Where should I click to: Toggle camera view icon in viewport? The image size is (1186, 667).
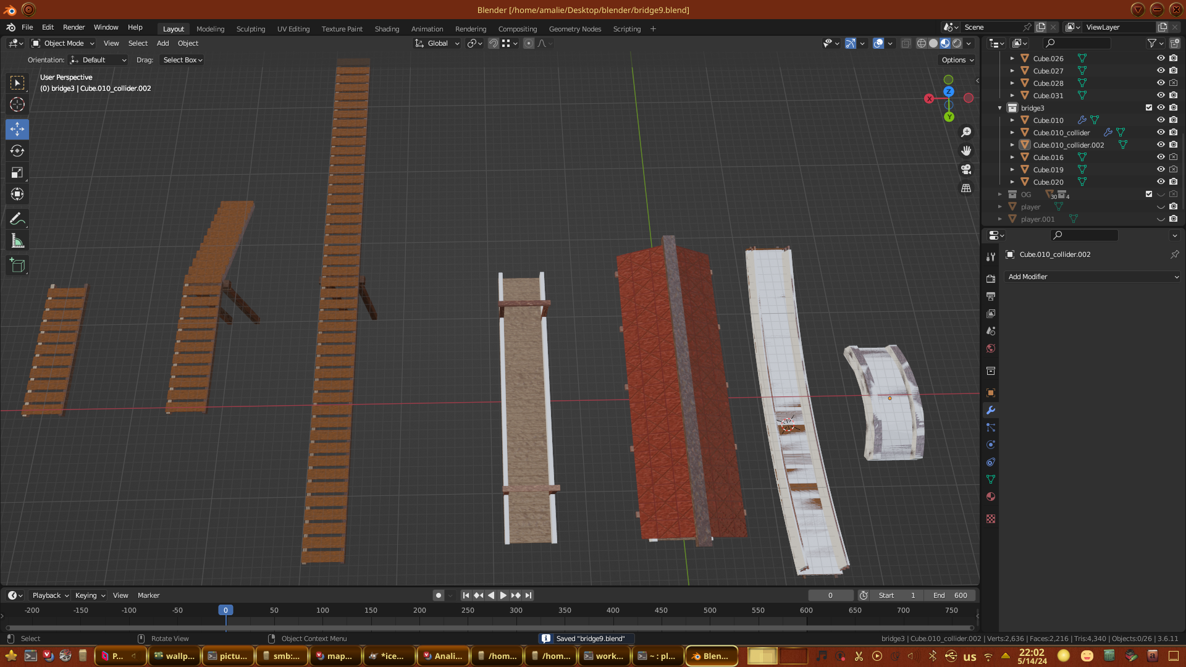(966, 169)
